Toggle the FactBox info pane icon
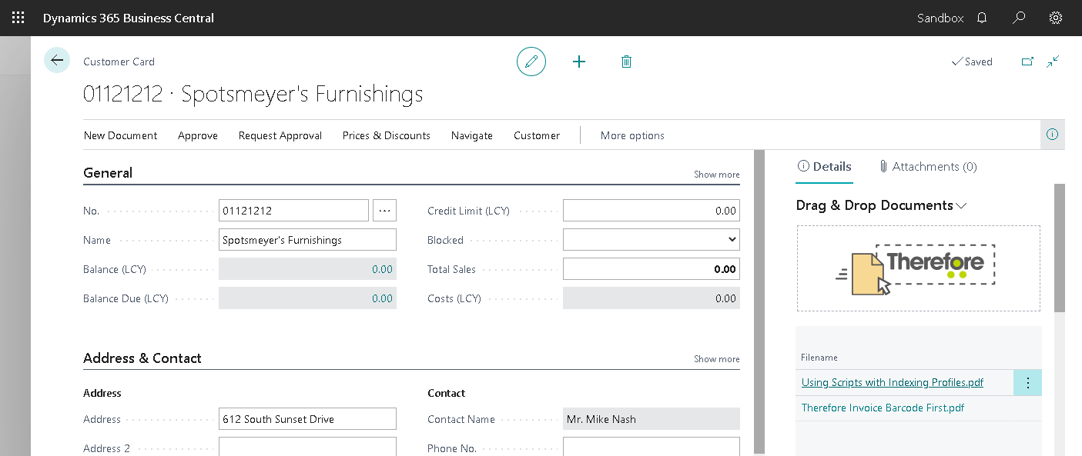This screenshot has height=456, width=1082. [1052, 135]
